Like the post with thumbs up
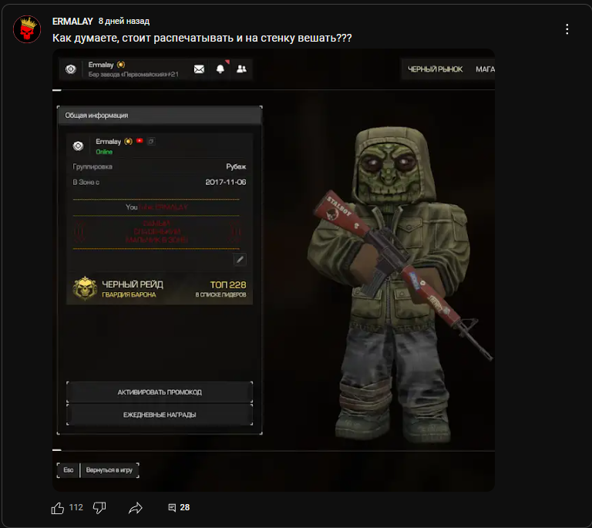592x528 pixels. 57,508
